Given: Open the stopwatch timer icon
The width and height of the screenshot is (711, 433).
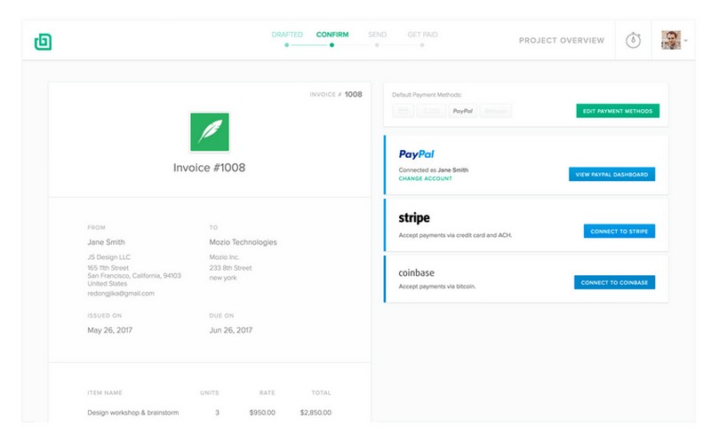Looking at the screenshot, I should tap(633, 40).
